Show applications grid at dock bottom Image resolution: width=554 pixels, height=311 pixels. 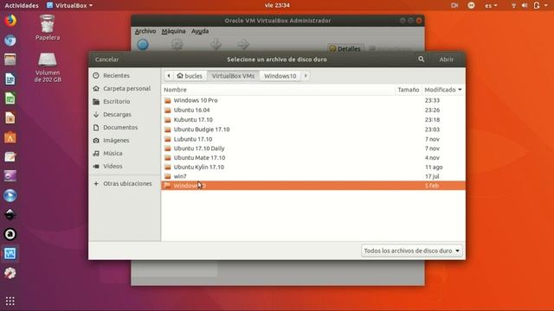pyautogui.click(x=10, y=301)
